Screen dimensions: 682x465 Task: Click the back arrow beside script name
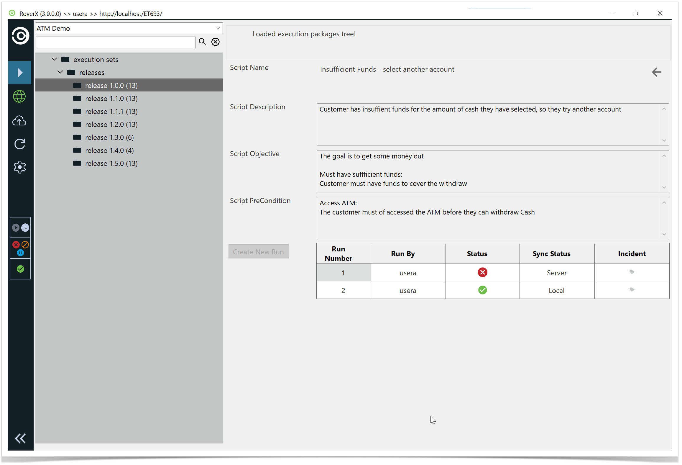tap(656, 72)
